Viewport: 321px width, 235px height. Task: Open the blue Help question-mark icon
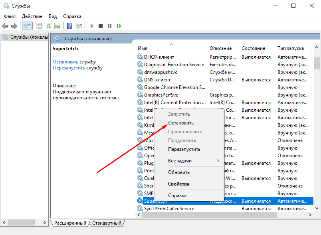tap(69, 26)
